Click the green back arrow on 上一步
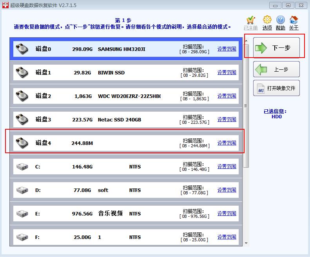 point(261,70)
